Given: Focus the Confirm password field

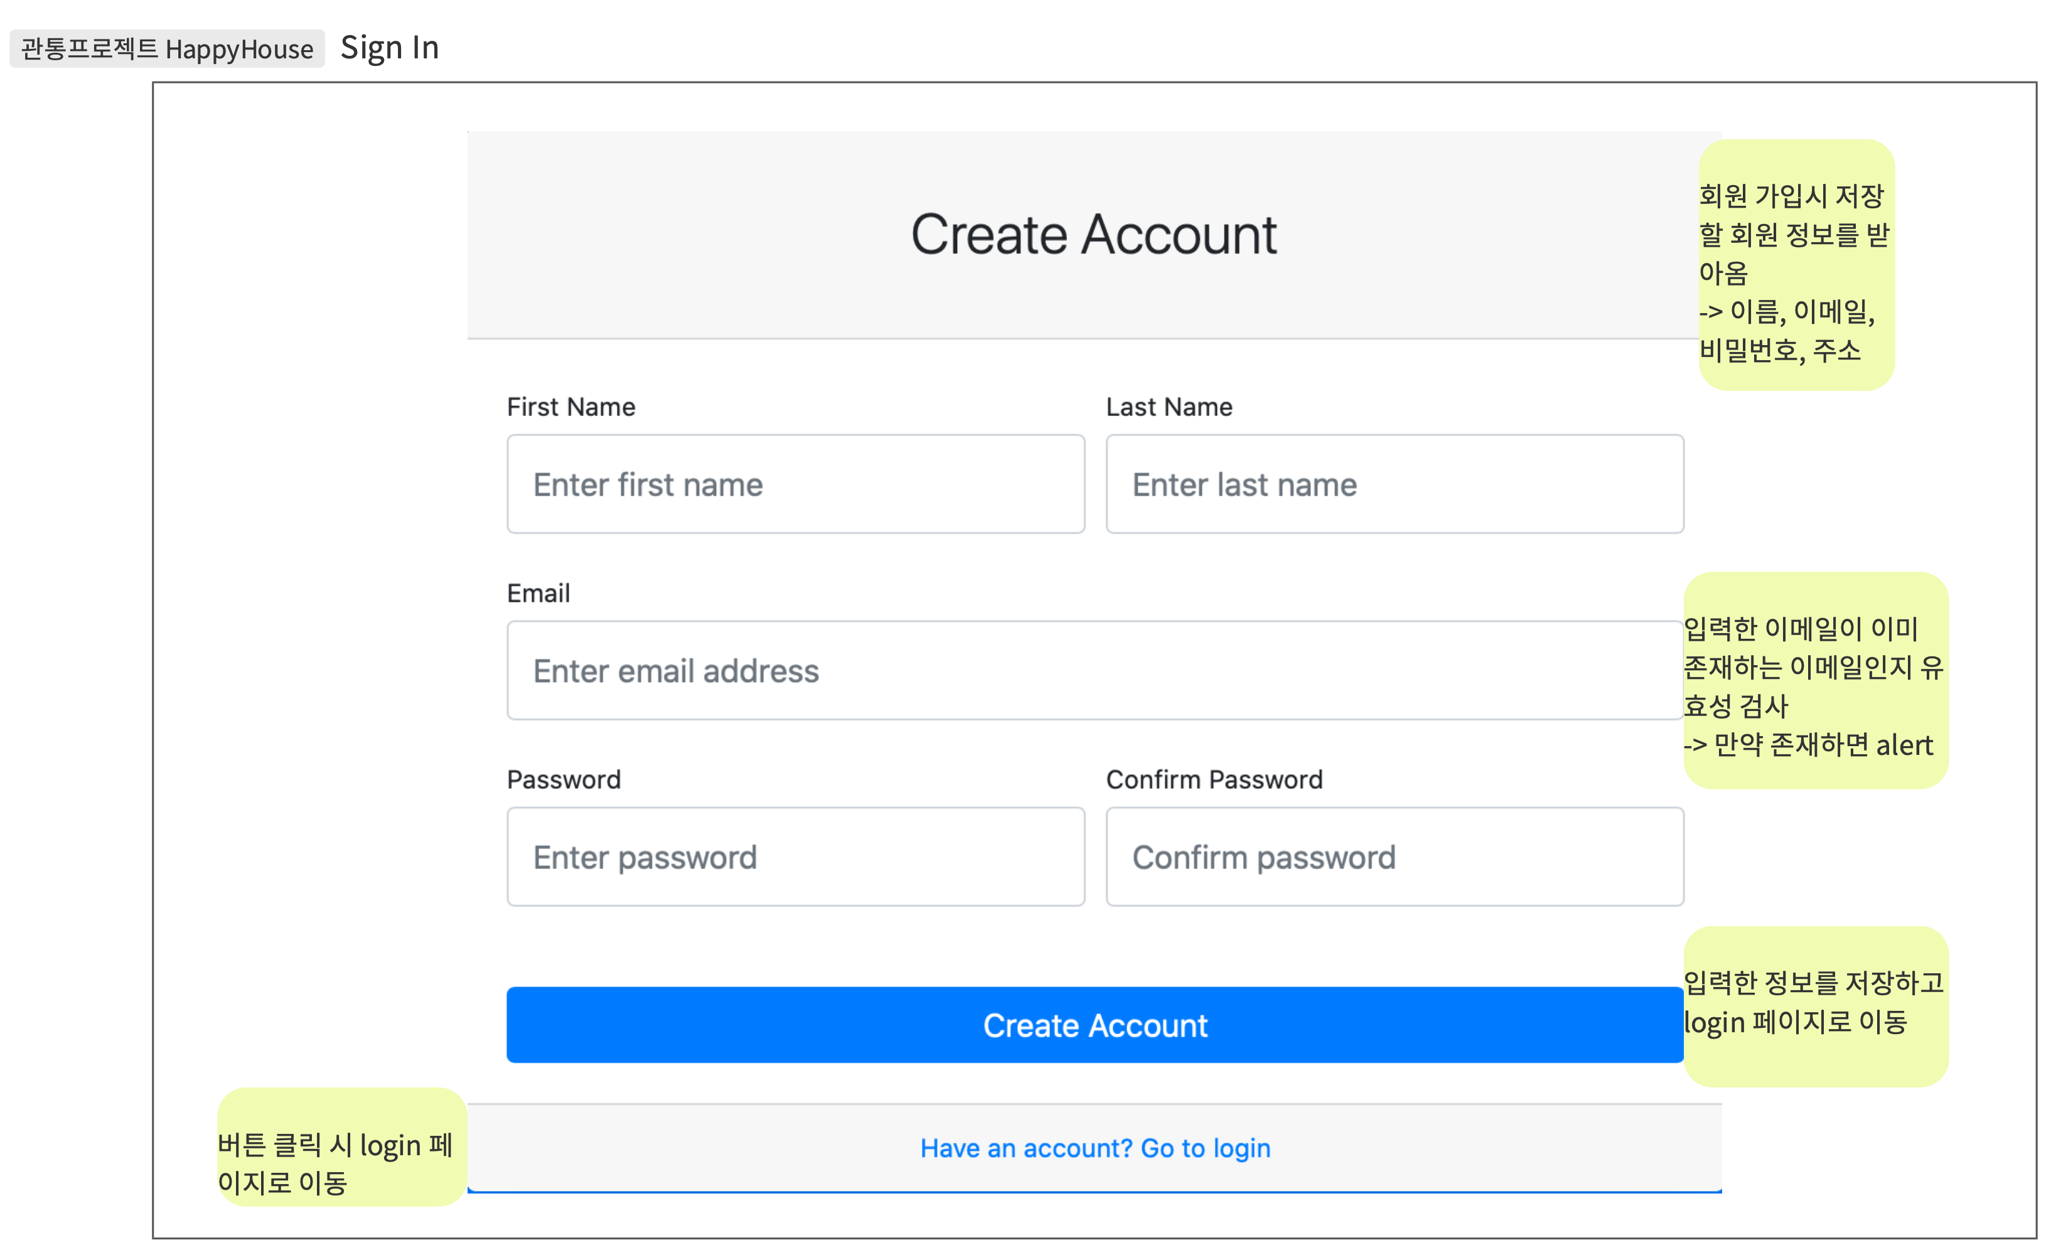Looking at the screenshot, I should coord(1395,857).
